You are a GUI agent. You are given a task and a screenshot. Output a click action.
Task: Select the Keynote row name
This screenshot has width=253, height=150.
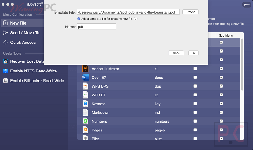99,104
